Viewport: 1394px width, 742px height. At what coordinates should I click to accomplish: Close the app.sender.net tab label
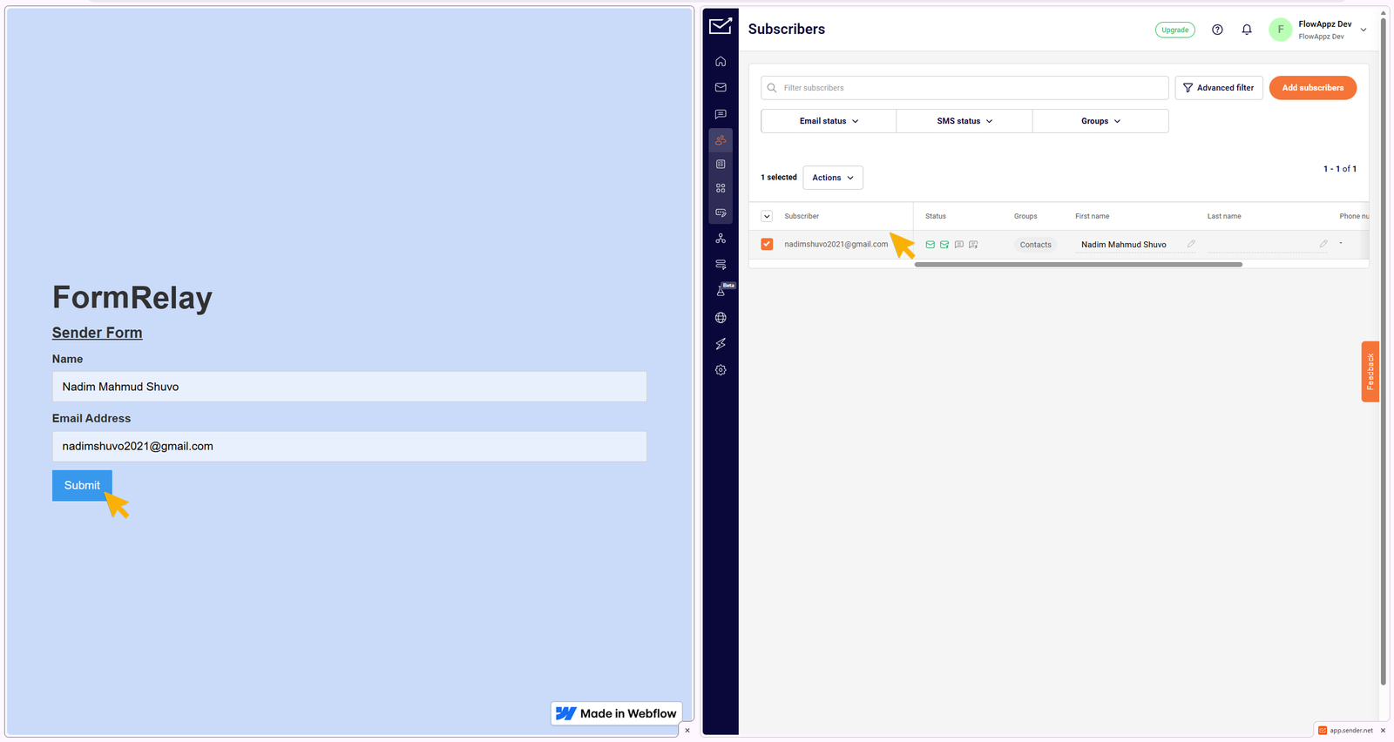(x=1383, y=731)
